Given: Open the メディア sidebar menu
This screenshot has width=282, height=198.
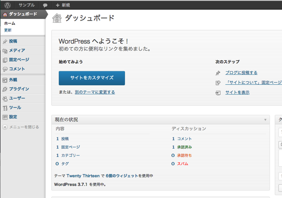Looking at the screenshot, I should tap(17, 50).
